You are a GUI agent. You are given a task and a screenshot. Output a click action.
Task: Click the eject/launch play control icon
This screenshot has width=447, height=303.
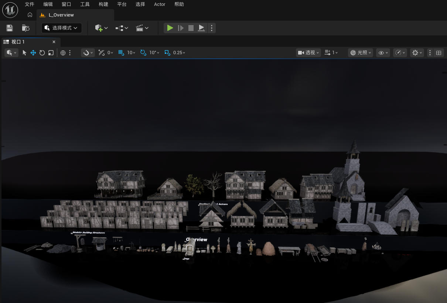click(x=201, y=28)
